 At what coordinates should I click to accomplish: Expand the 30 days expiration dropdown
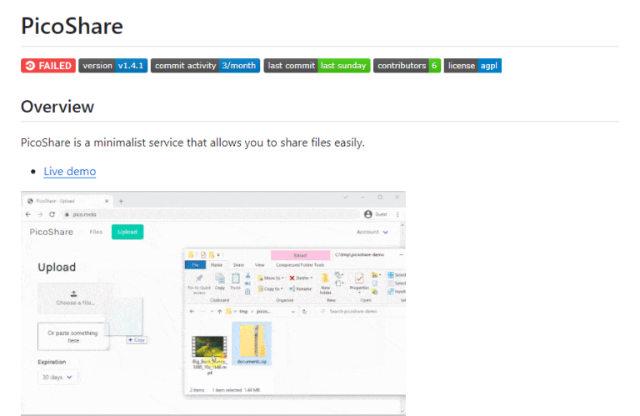click(x=57, y=378)
